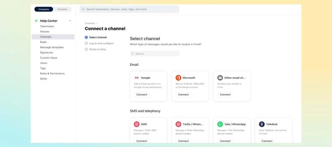Click the SMS and telephony section heading
332x147 pixels.
pyautogui.click(x=145, y=111)
